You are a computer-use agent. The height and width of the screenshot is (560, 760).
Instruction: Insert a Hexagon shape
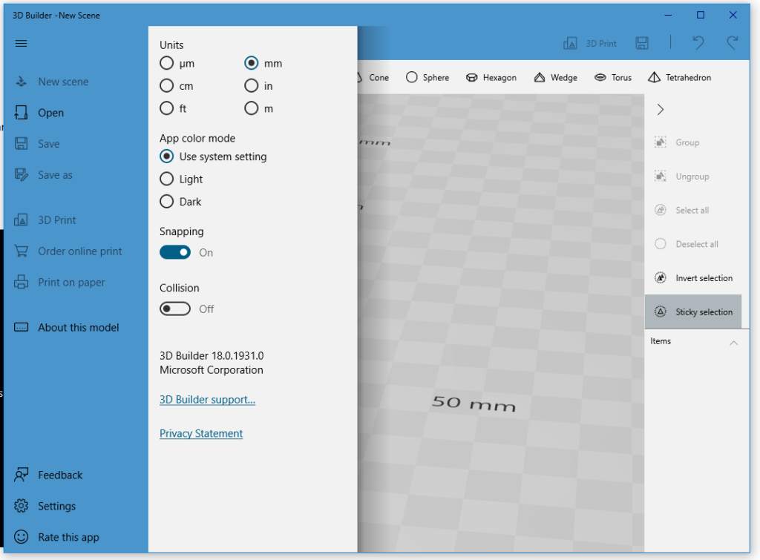(x=491, y=77)
